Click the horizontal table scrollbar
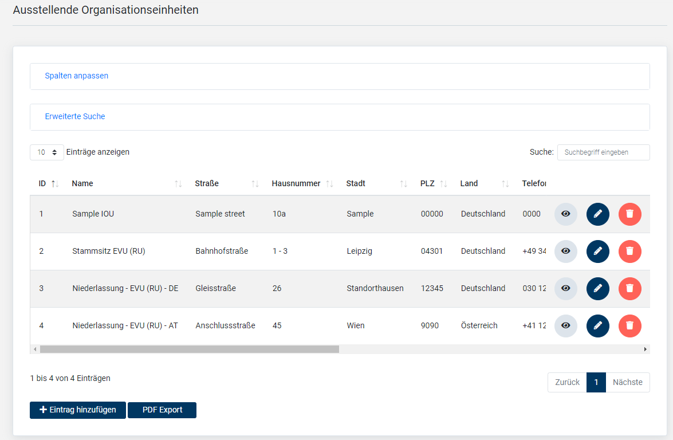 click(189, 349)
